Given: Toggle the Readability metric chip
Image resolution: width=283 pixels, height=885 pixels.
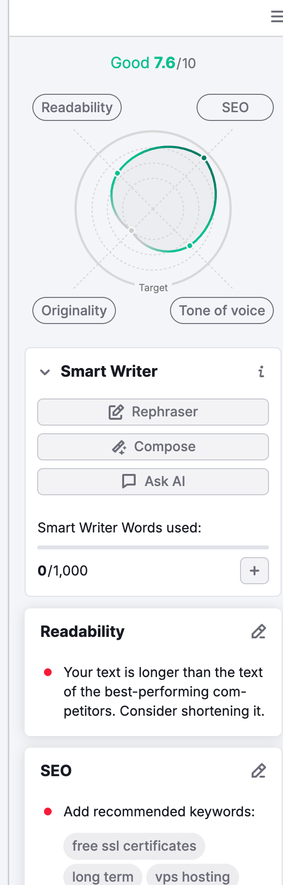Looking at the screenshot, I should (x=76, y=107).
